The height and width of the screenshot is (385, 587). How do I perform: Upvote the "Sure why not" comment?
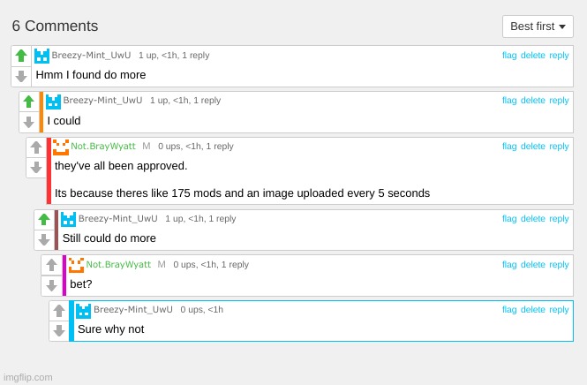click(x=59, y=311)
